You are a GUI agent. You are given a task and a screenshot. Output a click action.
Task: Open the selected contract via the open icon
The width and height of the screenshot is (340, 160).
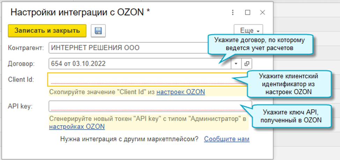click(246, 64)
